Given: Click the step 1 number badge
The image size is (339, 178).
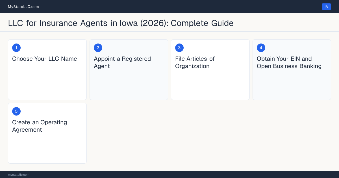Looking at the screenshot, I should pyautogui.click(x=16, y=48).
